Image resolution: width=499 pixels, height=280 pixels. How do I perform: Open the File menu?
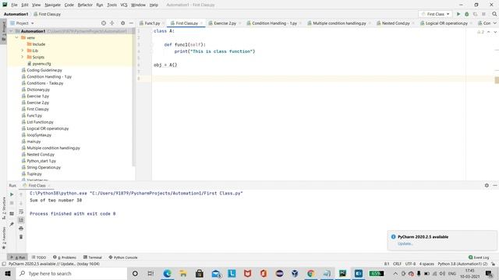pos(14,5)
